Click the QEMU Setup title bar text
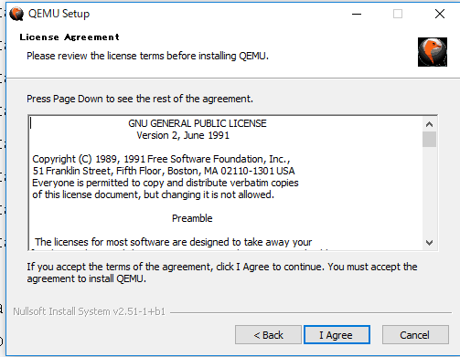This screenshot has width=460, height=357. click(x=59, y=14)
